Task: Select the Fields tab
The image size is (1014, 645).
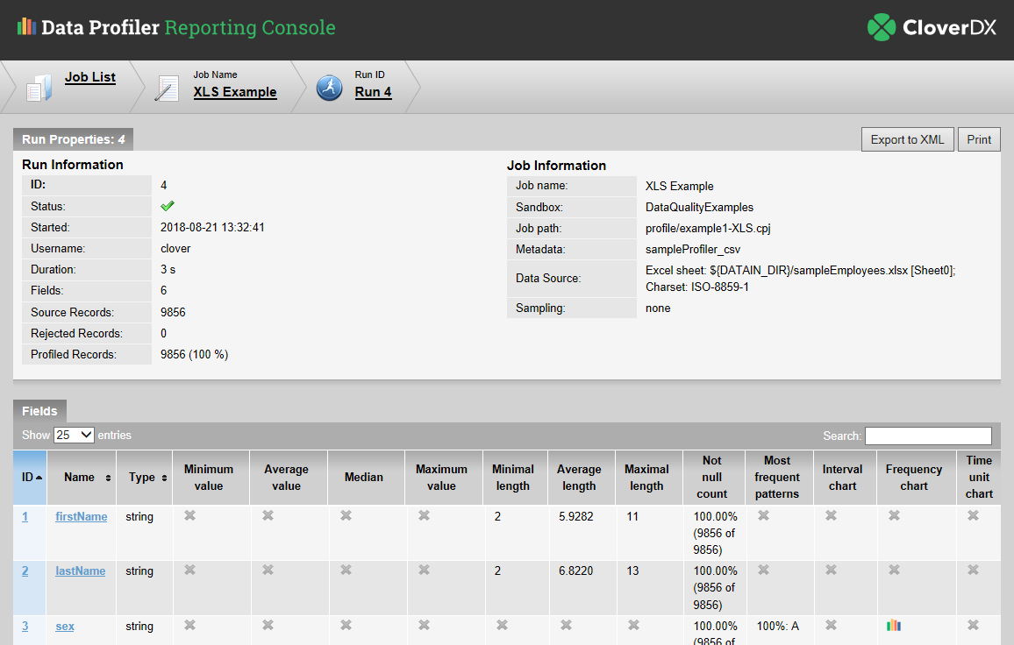Action: click(x=39, y=411)
